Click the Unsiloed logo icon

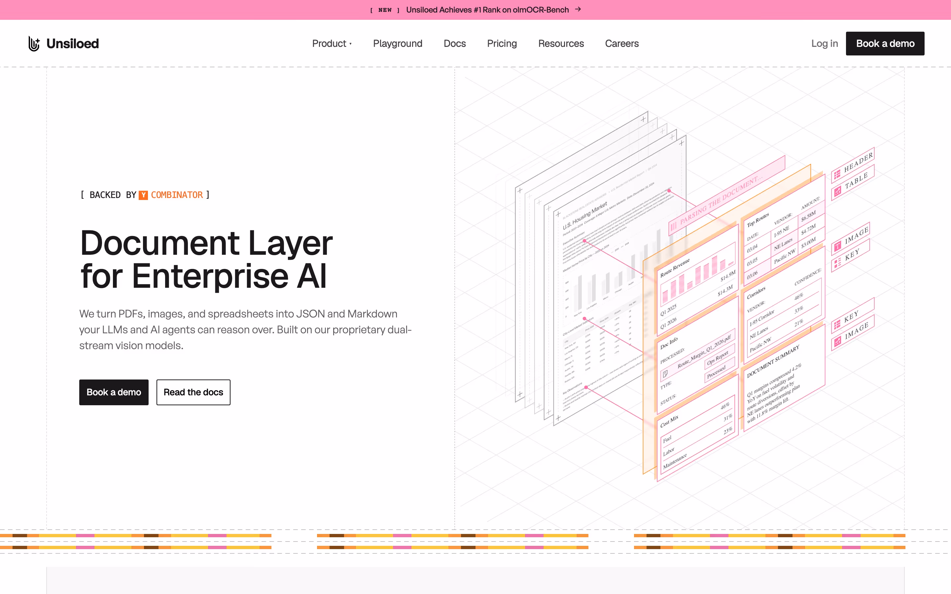pyautogui.click(x=34, y=44)
